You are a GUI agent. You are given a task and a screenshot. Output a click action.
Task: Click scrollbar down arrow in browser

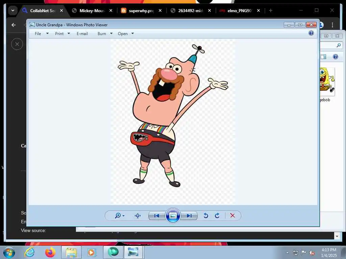pos(337,236)
